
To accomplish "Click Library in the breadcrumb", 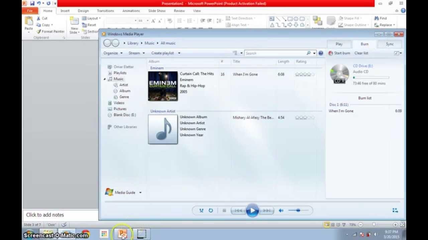I will tap(133, 43).
